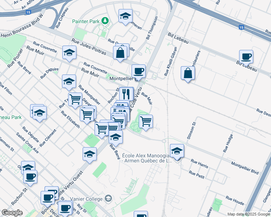Image resolution: width=271 pixels, height=217 pixels.
Task: Open the school marker left of Rue Clément
Action: (x=39, y=113)
